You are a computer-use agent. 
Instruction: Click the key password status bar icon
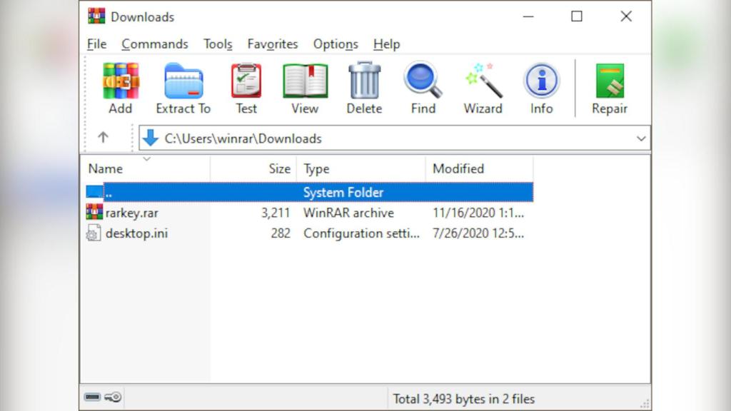point(113,397)
